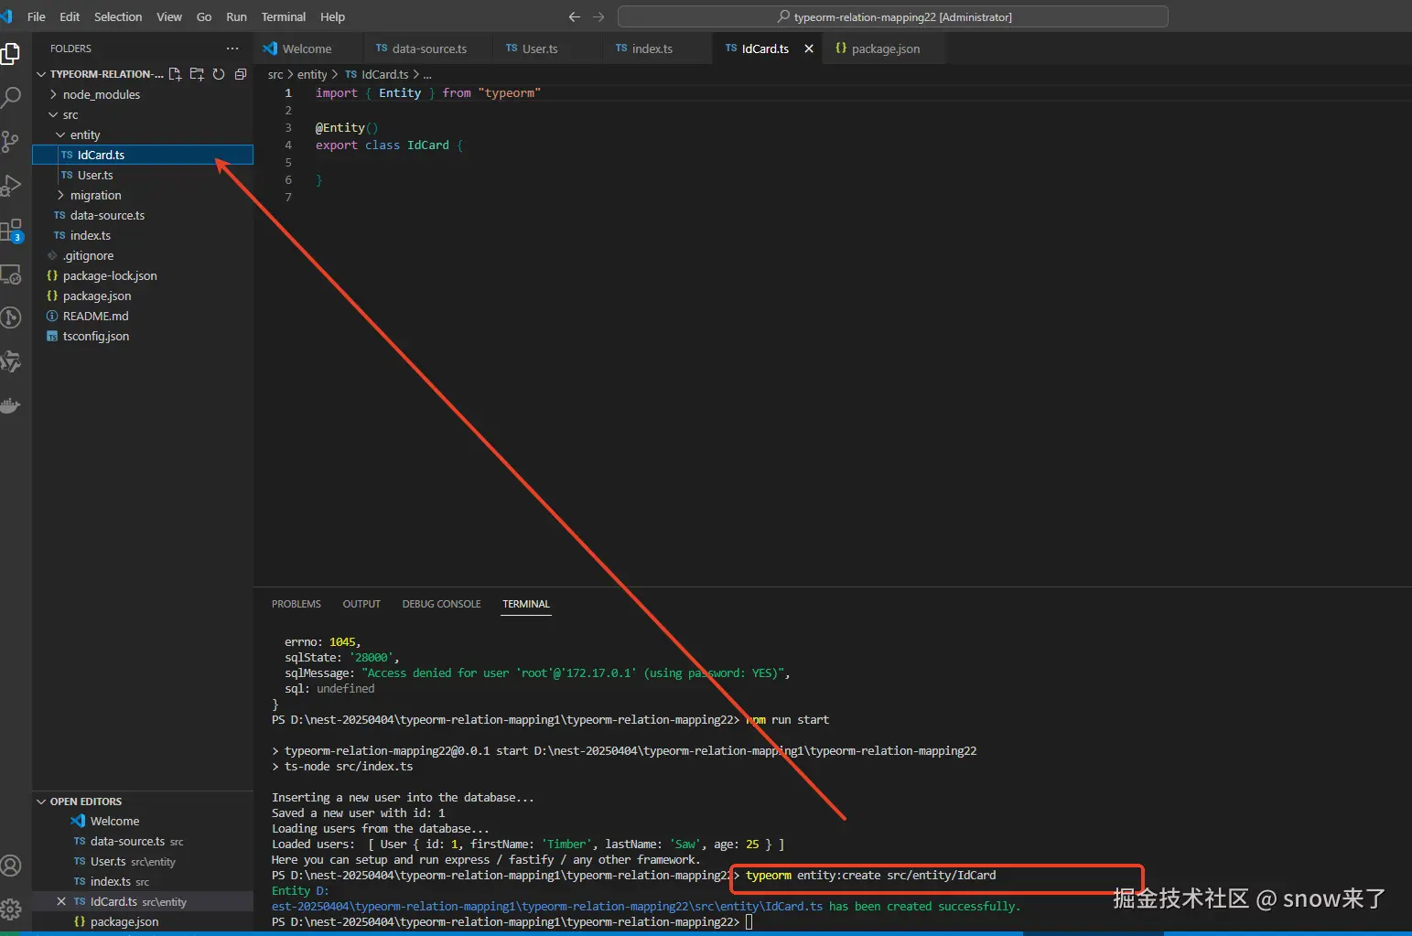The image size is (1412, 936).
Task: Open the Explorer view in activity bar
Action: [11, 54]
